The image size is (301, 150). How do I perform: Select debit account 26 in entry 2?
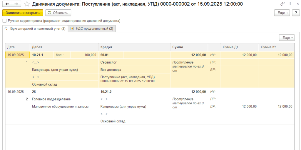[x=64, y=92]
